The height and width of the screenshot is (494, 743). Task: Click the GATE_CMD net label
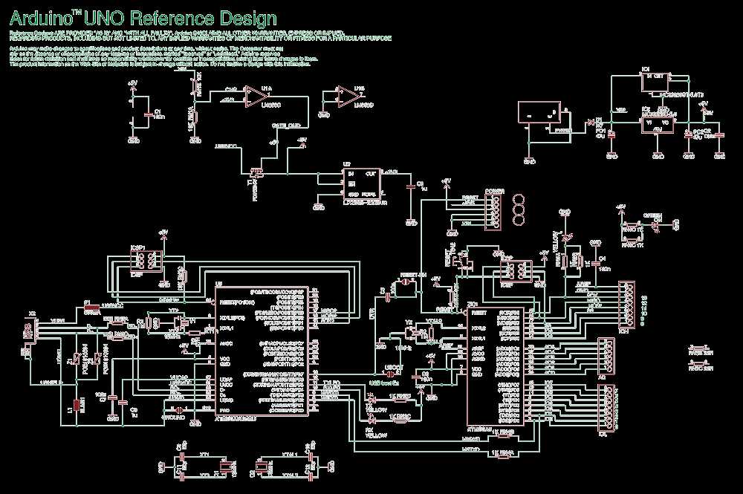coord(286,125)
